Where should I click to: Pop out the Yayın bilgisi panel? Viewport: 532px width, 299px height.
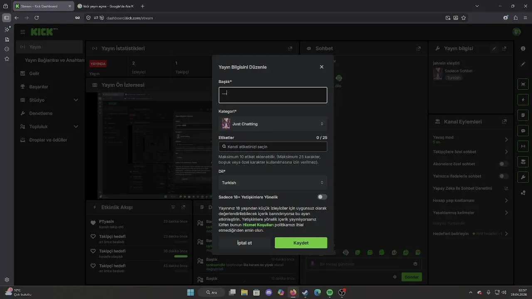504,49
